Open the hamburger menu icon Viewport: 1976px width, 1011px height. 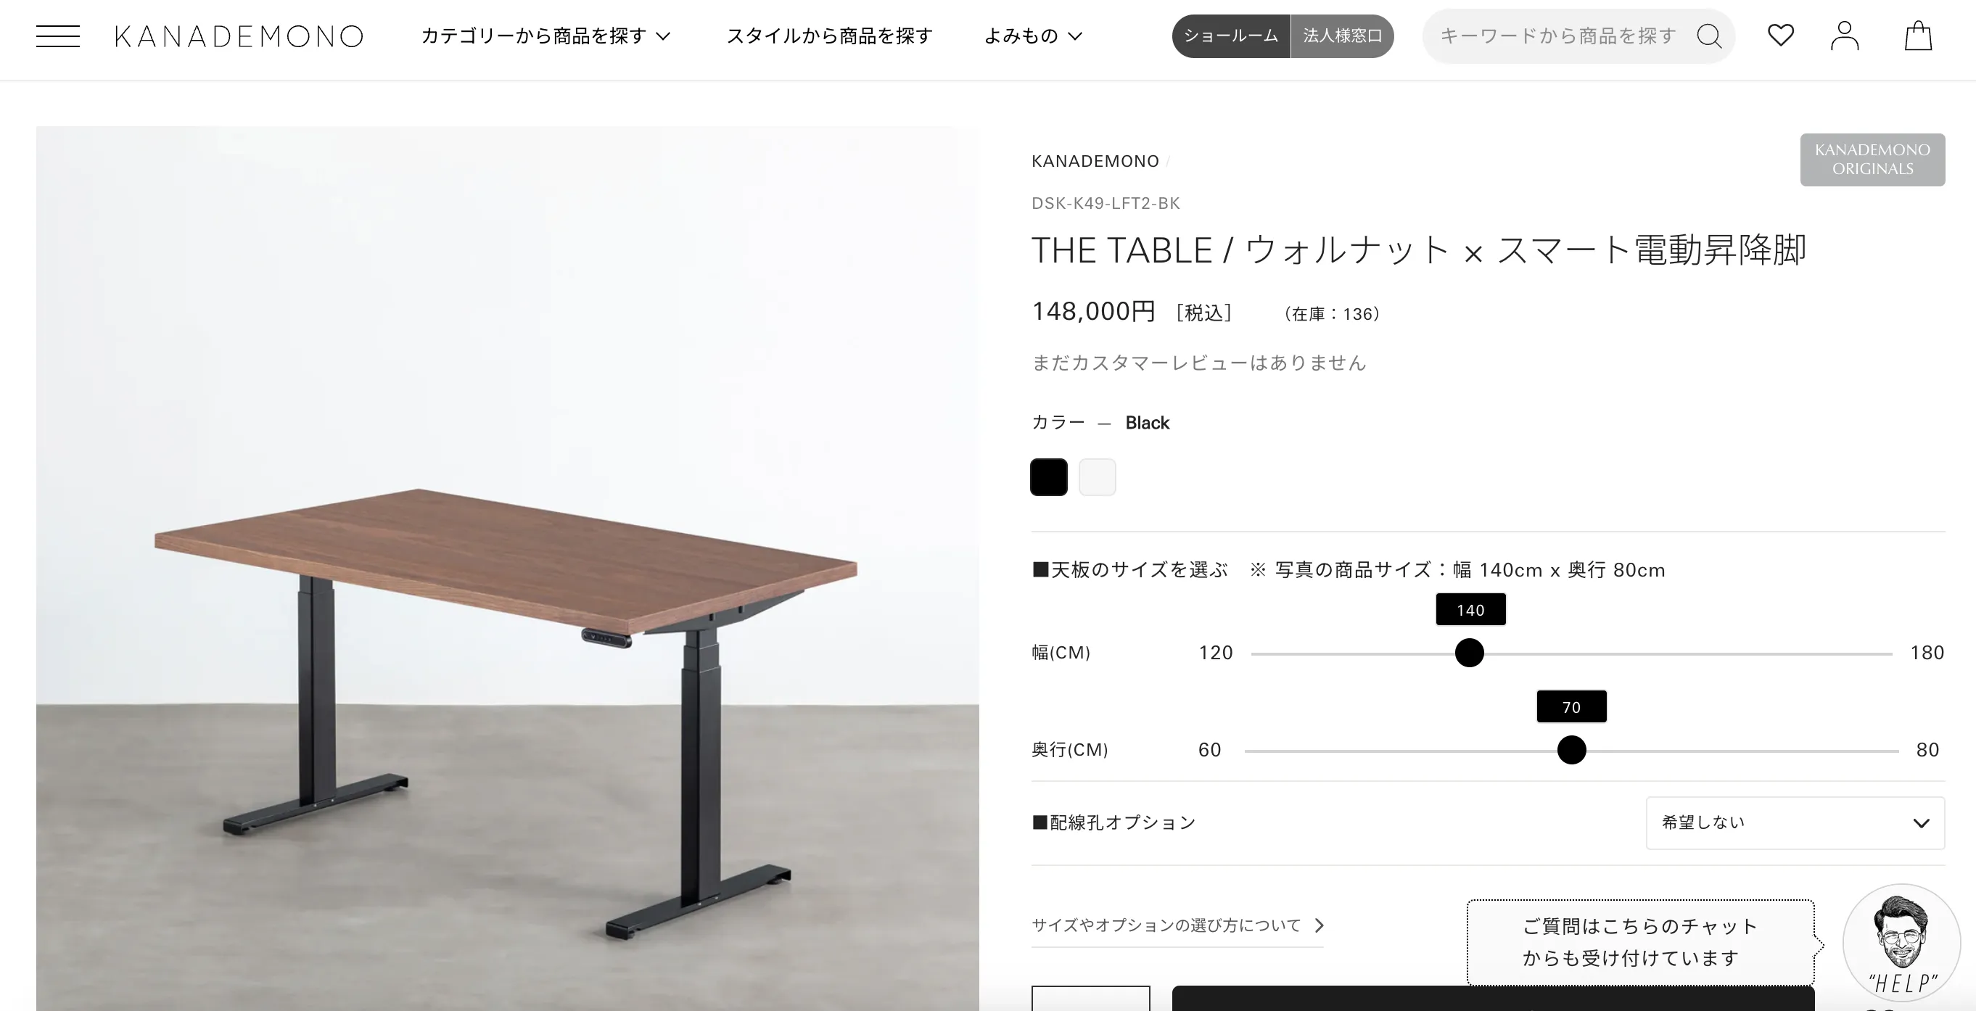(57, 36)
